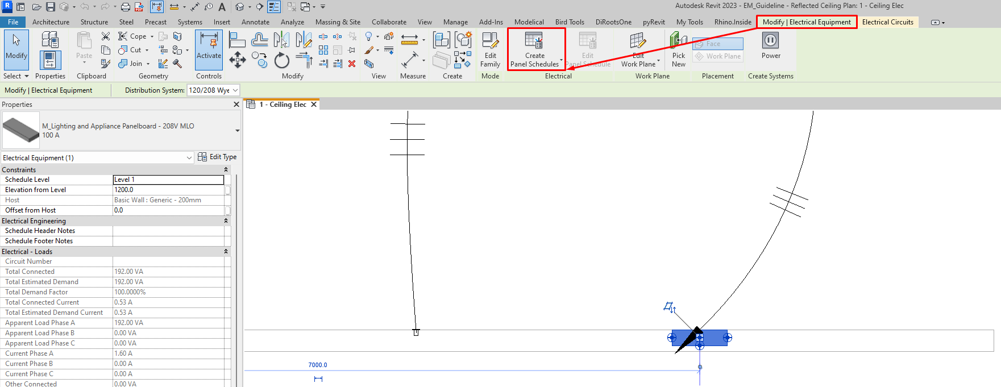Switch to the Annotate ribbon tab
Screen dimensions: 1001x387
tap(256, 22)
